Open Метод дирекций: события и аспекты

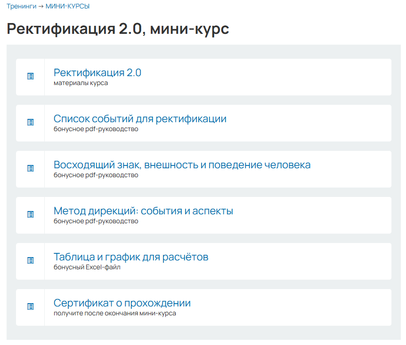pos(143,211)
